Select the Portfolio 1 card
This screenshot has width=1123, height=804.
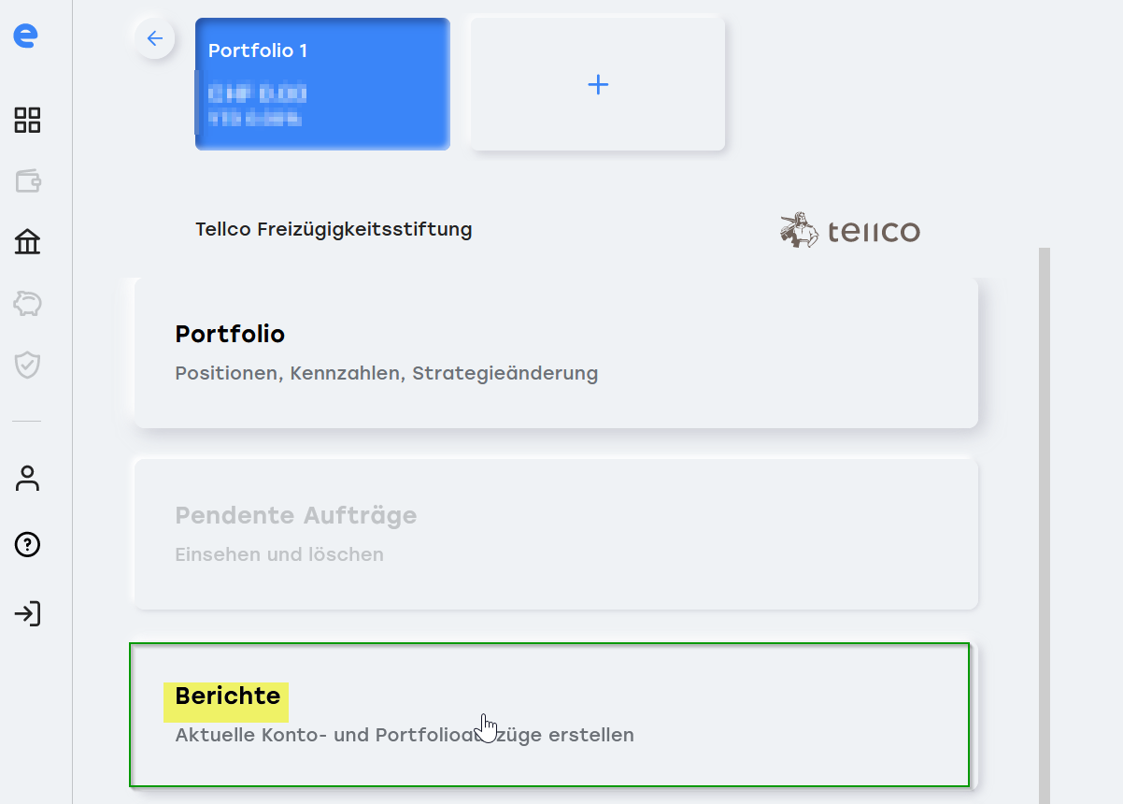(322, 84)
